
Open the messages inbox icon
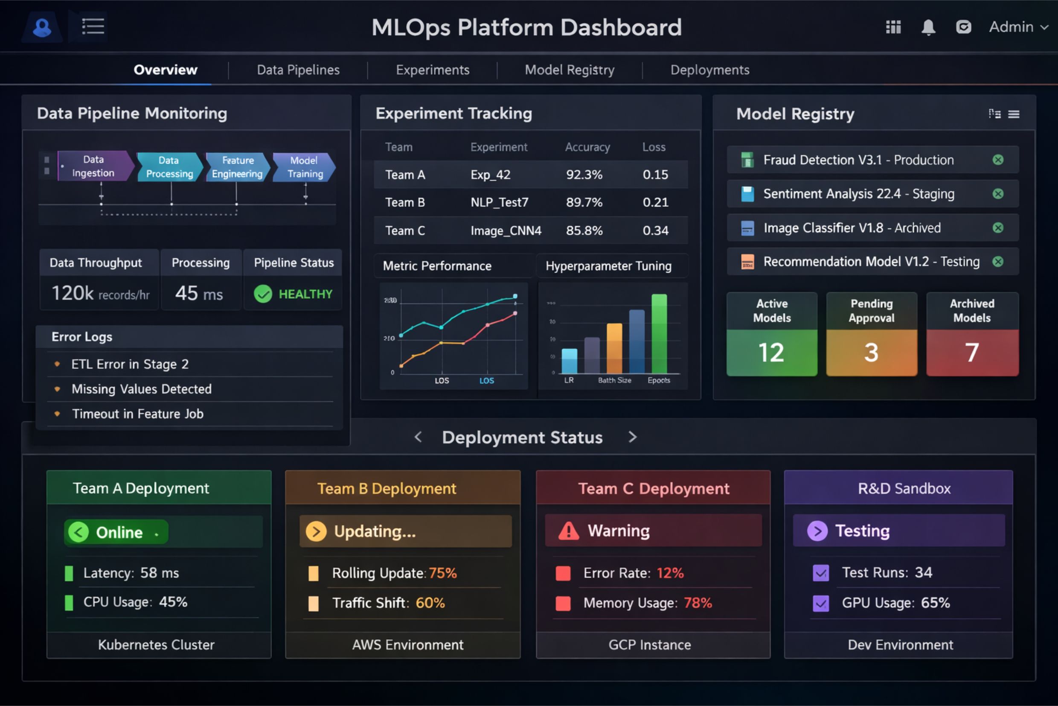(x=963, y=27)
